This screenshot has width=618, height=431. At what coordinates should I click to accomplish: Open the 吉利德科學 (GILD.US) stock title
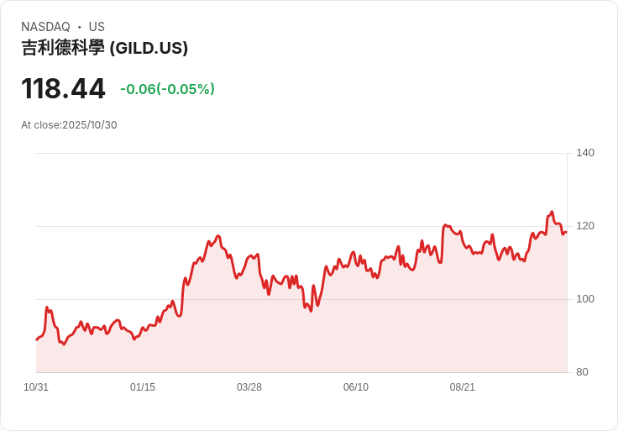pos(104,48)
